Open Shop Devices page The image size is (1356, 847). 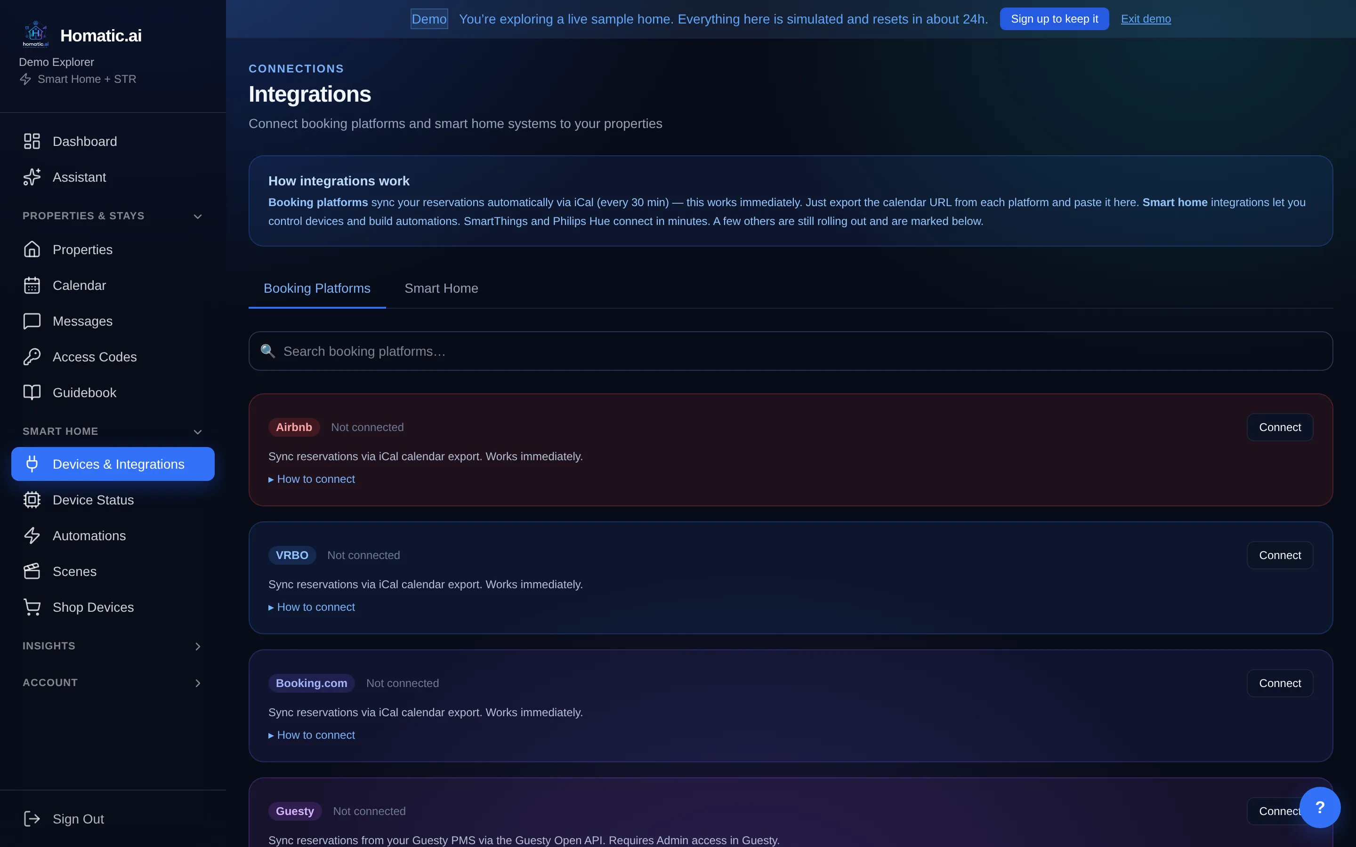pos(113,607)
